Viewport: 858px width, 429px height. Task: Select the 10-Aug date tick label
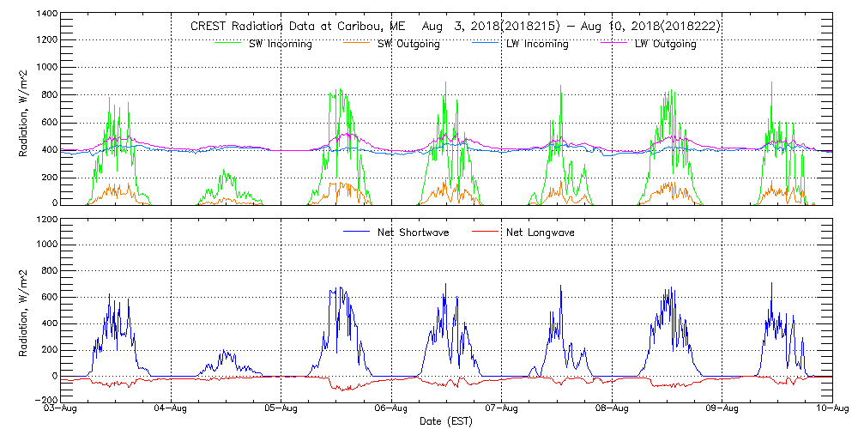pos(831,409)
